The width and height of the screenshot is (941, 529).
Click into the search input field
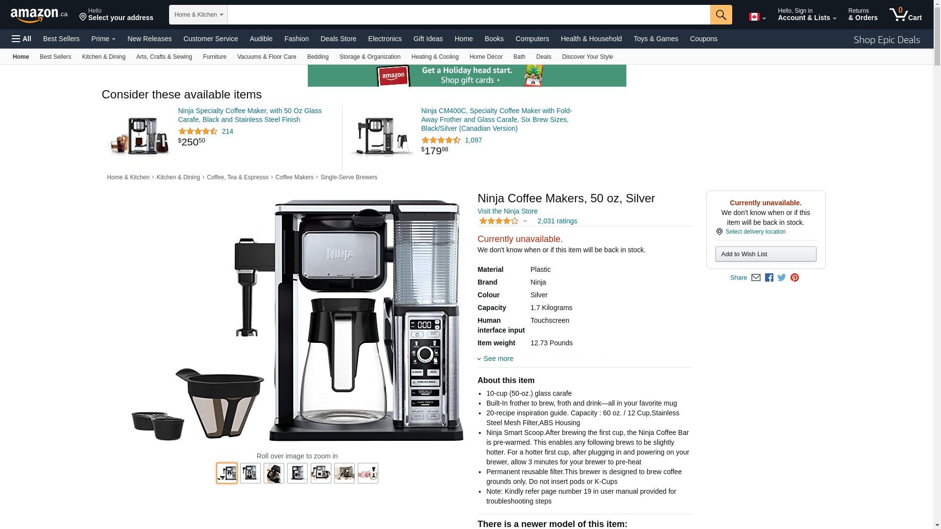(469, 15)
